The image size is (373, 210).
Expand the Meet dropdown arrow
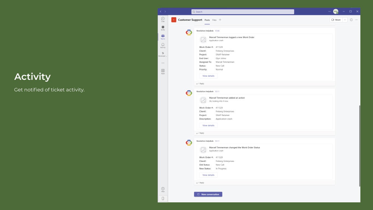[345, 20]
